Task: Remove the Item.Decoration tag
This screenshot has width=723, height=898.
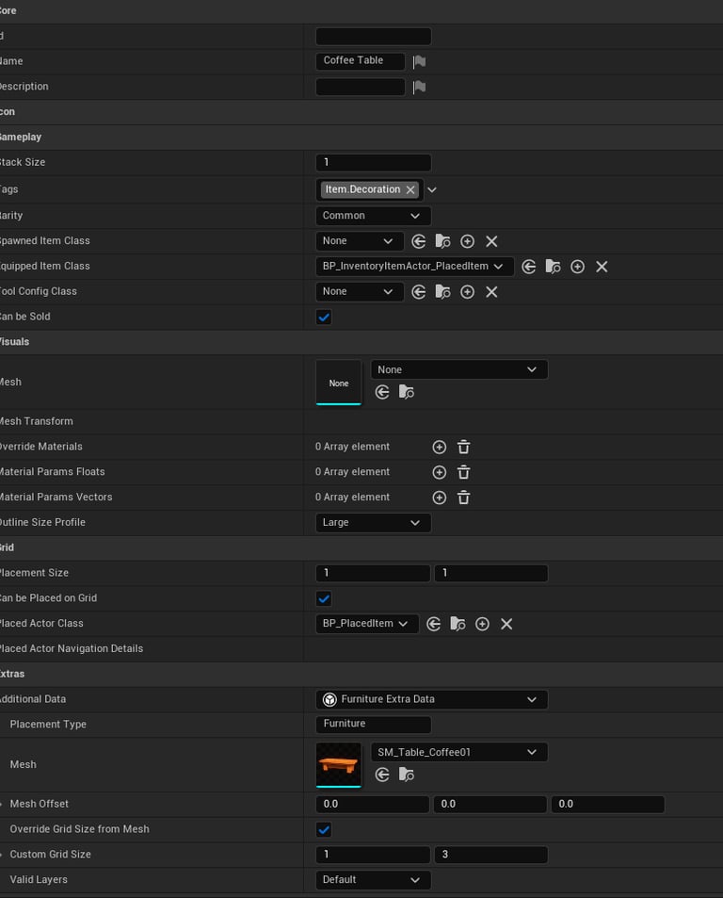Action: click(x=410, y=190)
